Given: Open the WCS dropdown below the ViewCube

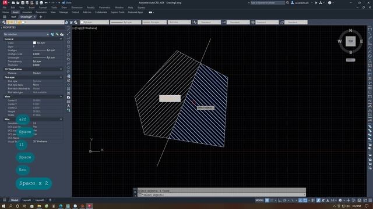Looking at the screenshot, I should [x=351, y=60].
